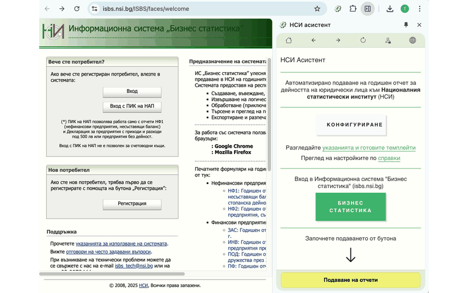The height and width of the screenshot is (293, 468).
Task: Open указанията за използване на системата link
Action: click(x=121, y=244)
